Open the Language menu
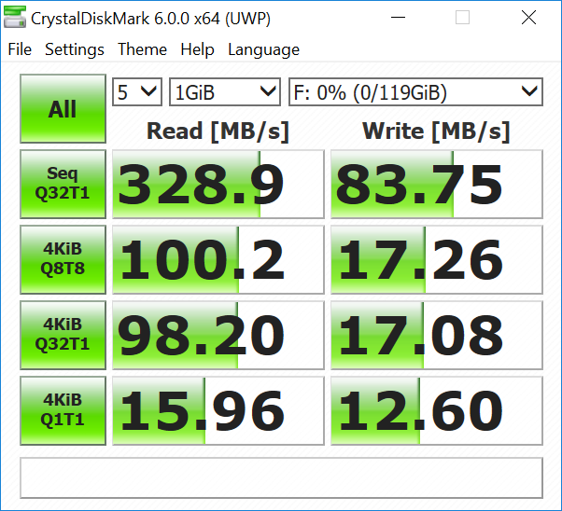The height and width of the screenshot is (511, 562). coord(263,49)
